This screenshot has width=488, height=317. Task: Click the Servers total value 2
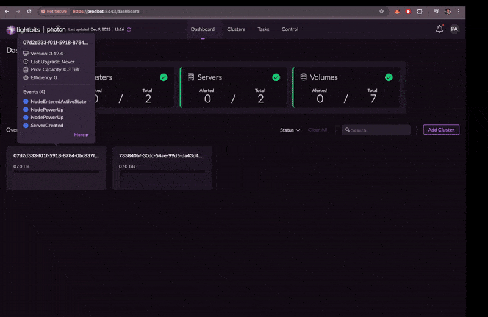pos(260,99)
